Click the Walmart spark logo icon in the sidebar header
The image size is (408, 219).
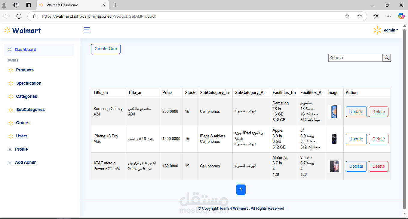[7, 30]
